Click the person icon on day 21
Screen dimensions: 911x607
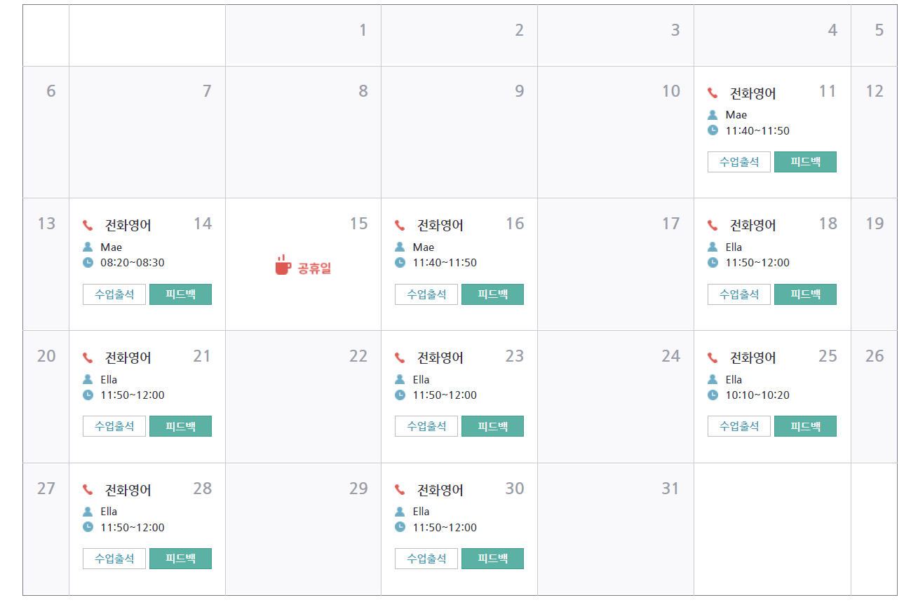coord(88,379)
